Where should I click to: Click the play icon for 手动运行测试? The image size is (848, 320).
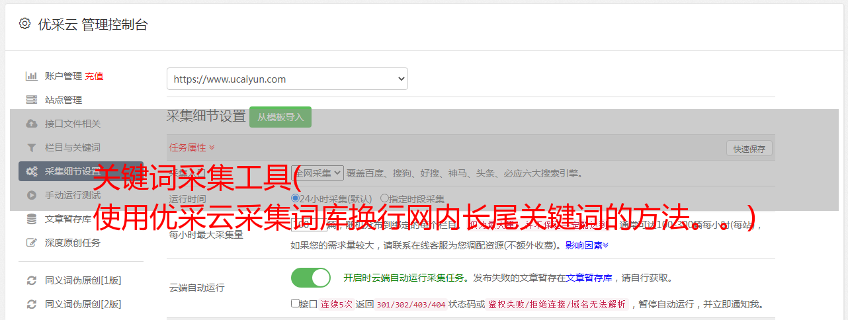click(x=31, y=195)
